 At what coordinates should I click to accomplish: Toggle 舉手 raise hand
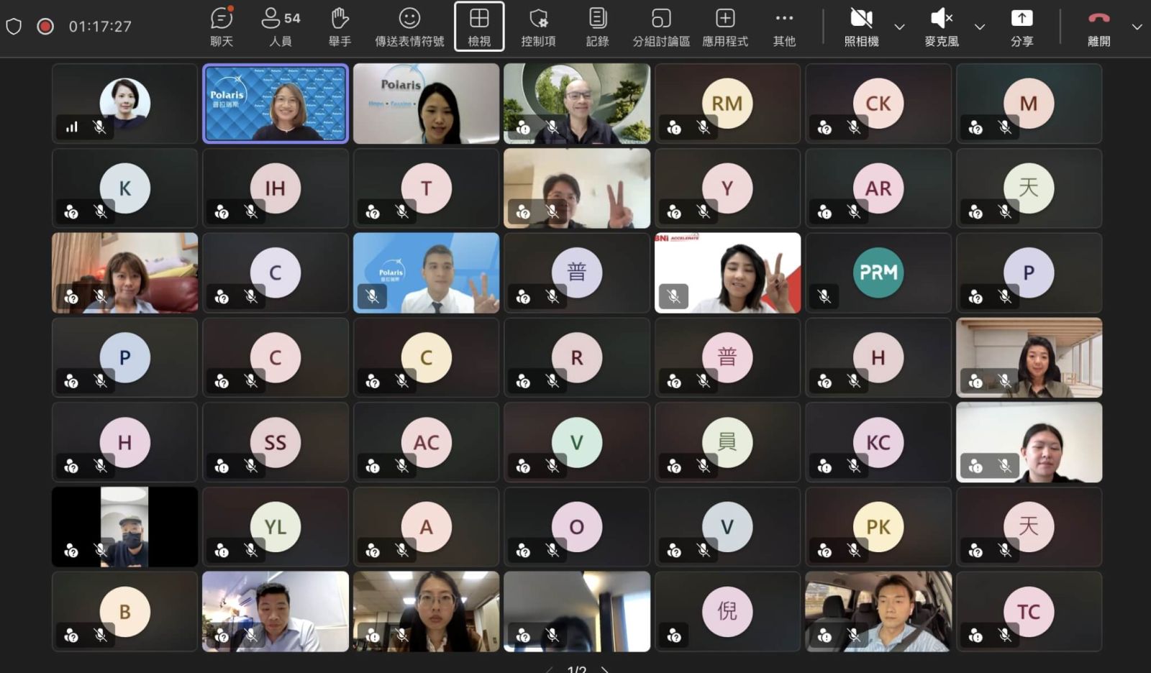340,27
